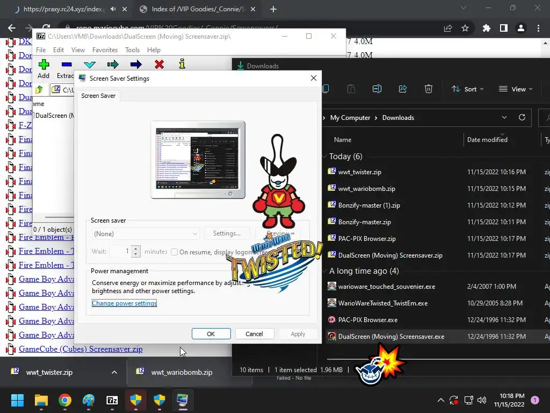550x413 pixels.
Task: Open the 7-Zip Favorites menu
Action: (105, 50)
